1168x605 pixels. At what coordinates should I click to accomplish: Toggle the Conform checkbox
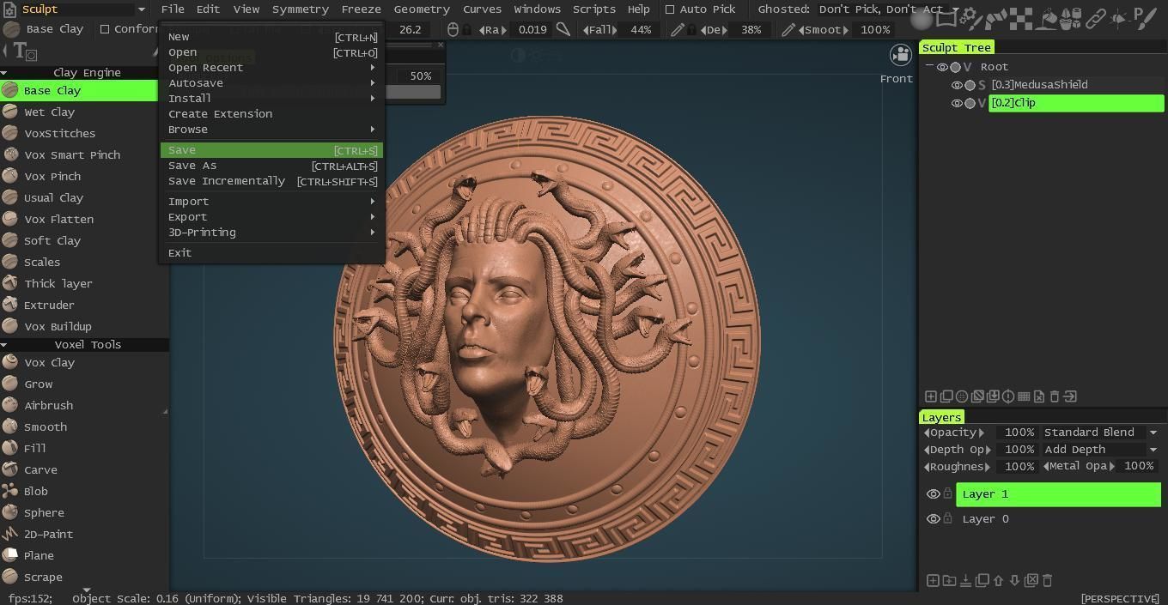click(105, 29)
